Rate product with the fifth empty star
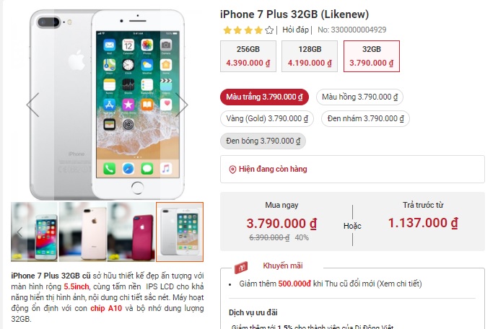Screen dimensions: 498x329 tap(269, 30)
